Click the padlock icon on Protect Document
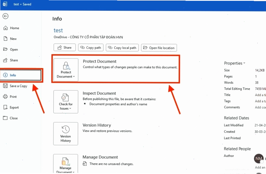This screenshot has width=266, height=174. click(x=66, y=66)
